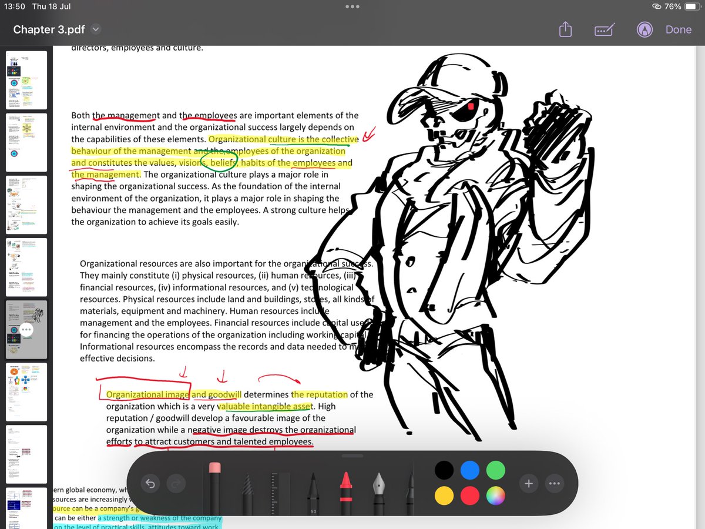The width and height of the screenshot is (705, 529).
Task: Choose the red color swatch
Action: point(470,497)
